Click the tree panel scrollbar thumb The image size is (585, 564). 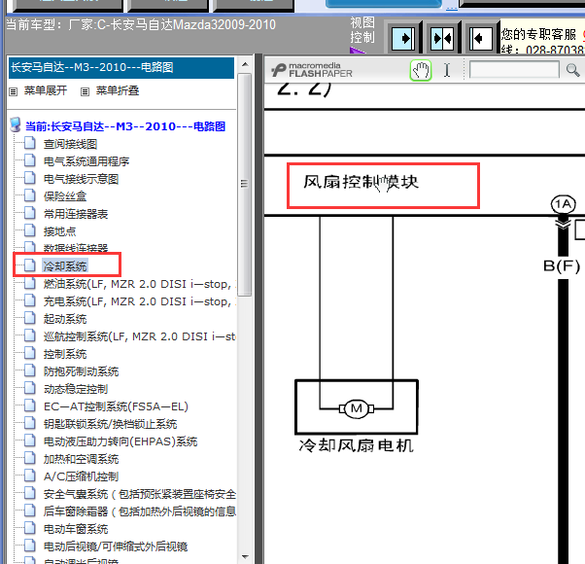tap(245, 185)
